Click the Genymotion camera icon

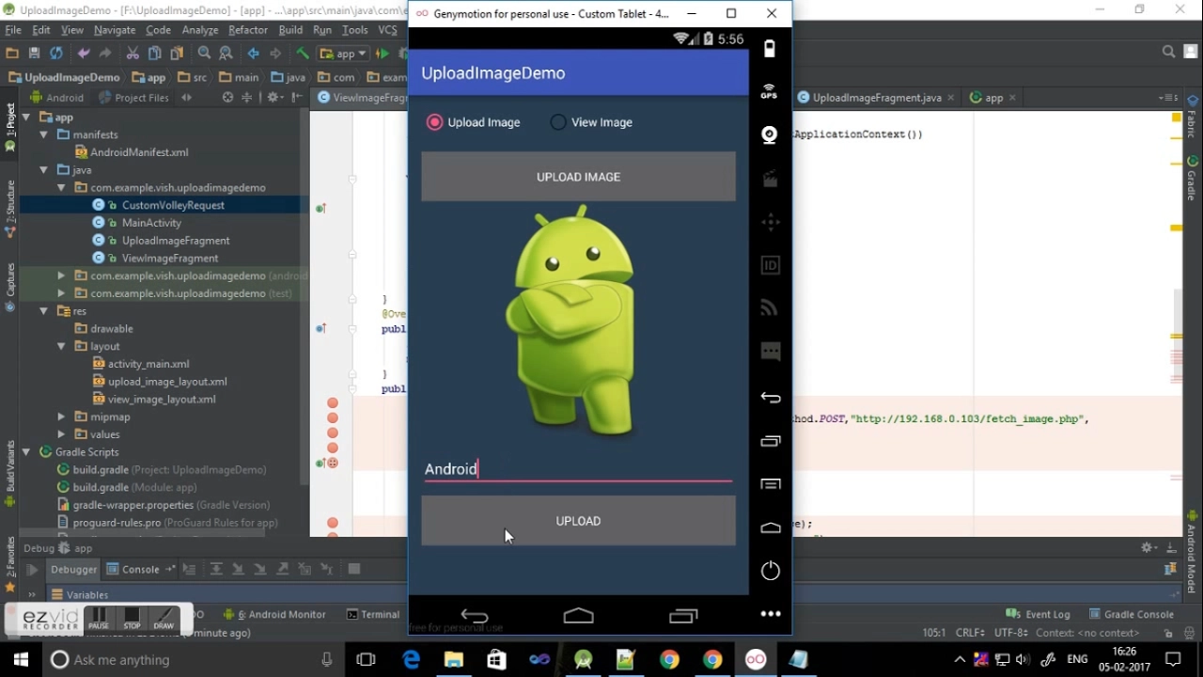(x=770, y=135)
